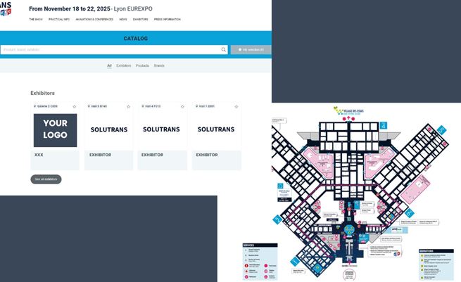Click the Exhibitors section heading
Image resolution: width=461 pixels, height=282 pixels.
[x=43, y=93]
